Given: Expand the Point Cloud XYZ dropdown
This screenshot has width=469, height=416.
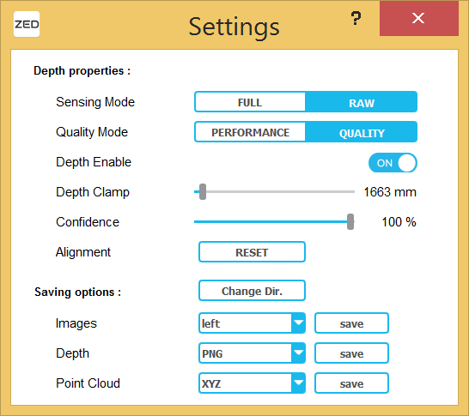Looking at the screenshot, I should click(252, 383).
